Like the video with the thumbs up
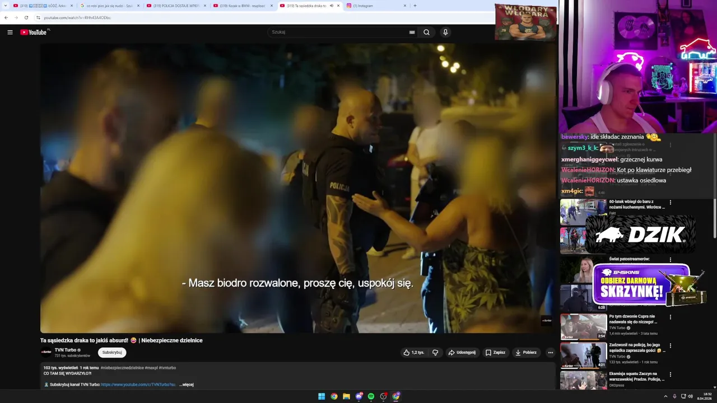 [415, 353]
